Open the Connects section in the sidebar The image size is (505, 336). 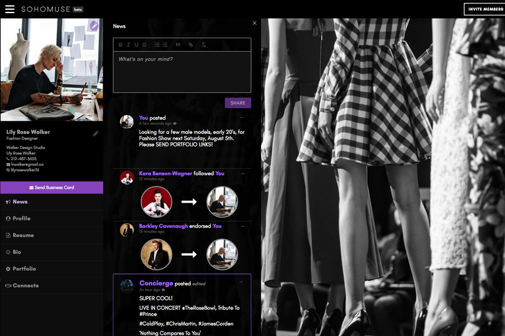click(51, 285)
